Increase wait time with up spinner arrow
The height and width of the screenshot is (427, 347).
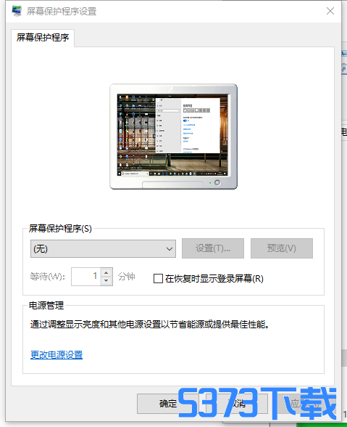(106, 272)
